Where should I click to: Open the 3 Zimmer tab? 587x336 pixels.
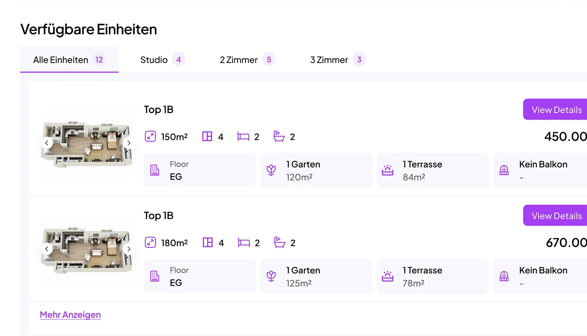tap(337, 60)
